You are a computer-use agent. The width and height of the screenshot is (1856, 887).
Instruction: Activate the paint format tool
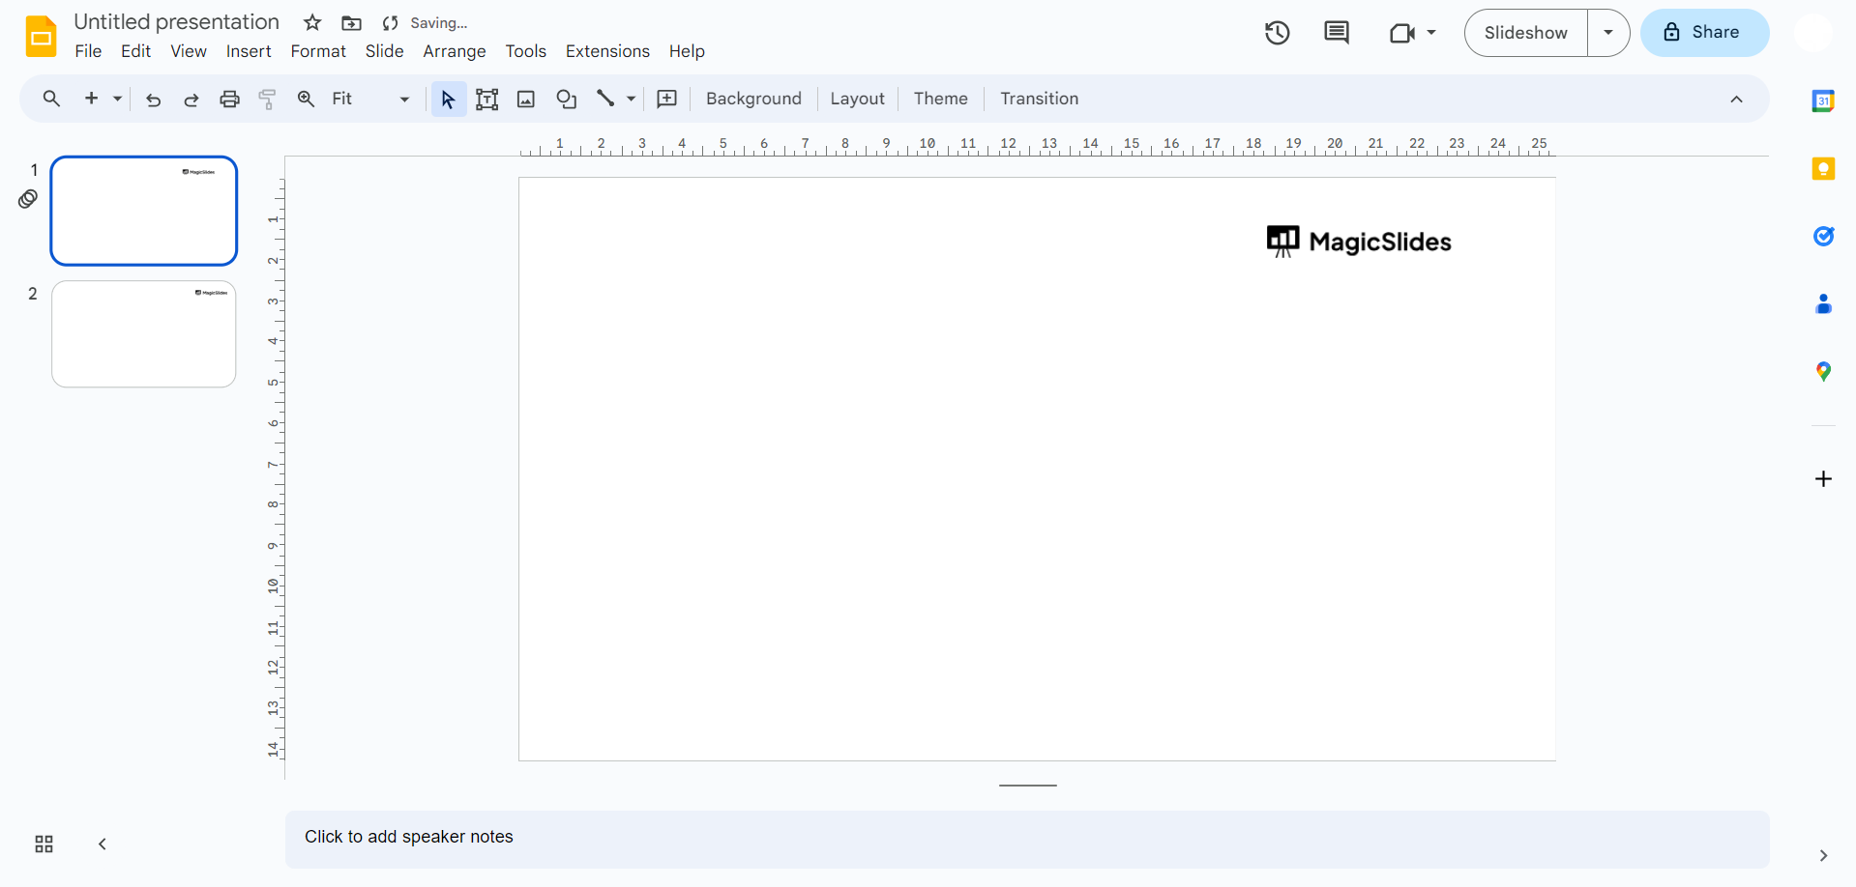268,99
